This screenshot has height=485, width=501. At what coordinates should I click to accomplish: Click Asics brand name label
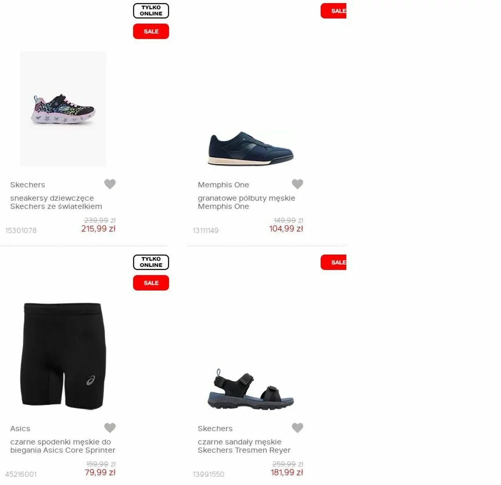coord(20,429)
